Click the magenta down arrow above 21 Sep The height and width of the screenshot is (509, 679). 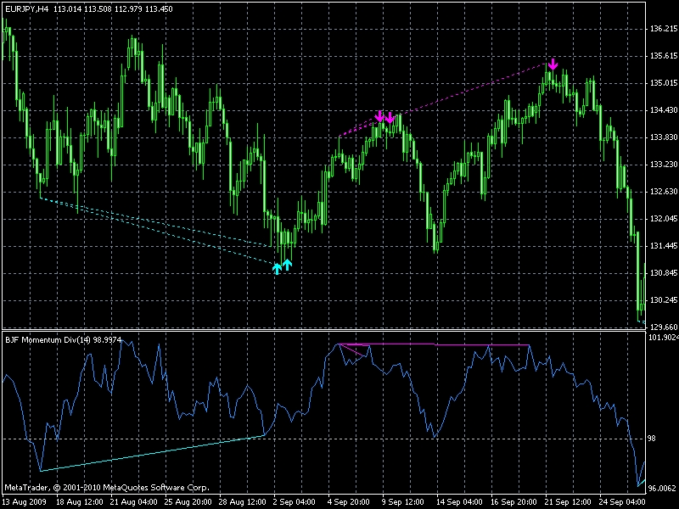coord(553,64)
